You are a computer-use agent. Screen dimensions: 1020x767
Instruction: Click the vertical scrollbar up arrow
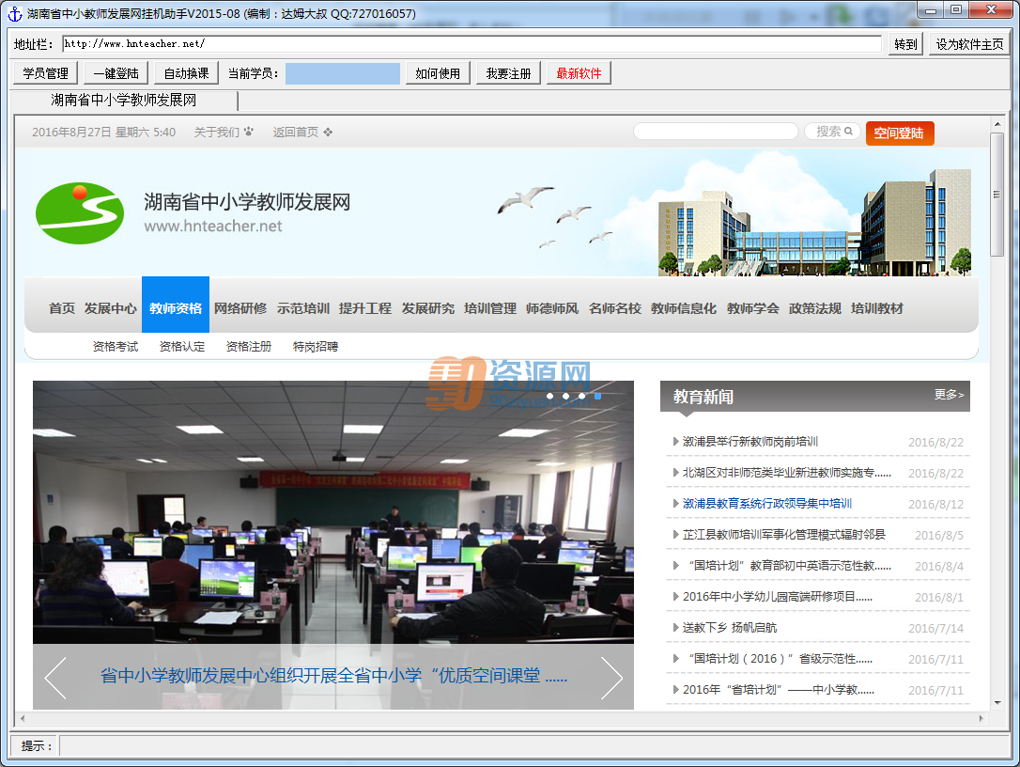[x=997, y=124]
